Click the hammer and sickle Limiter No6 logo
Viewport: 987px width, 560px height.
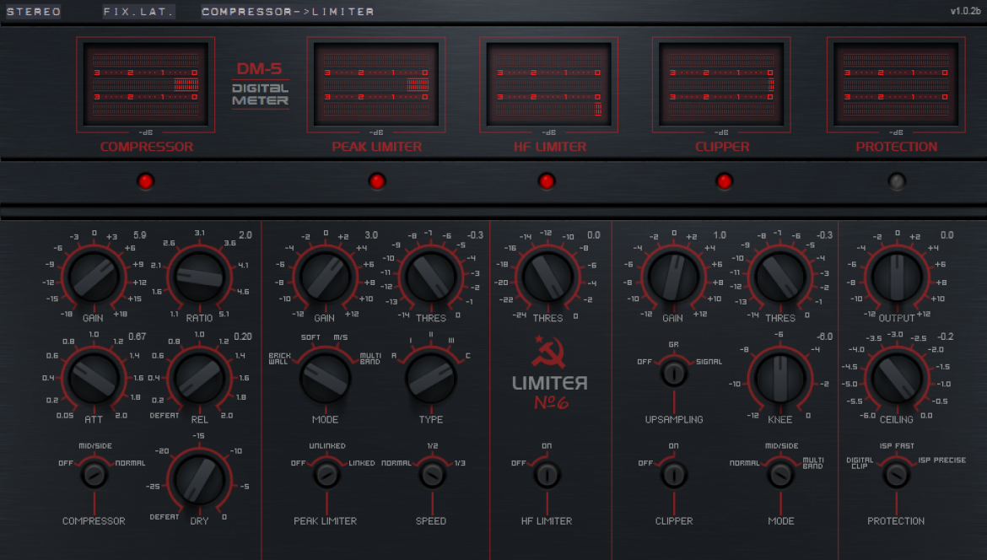click(549, 373)
